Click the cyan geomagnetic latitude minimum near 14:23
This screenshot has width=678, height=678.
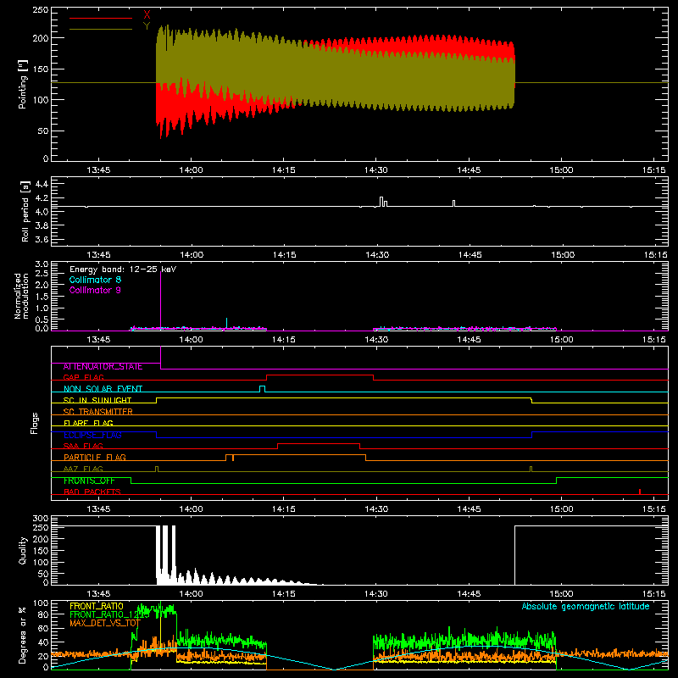point(335,669)
